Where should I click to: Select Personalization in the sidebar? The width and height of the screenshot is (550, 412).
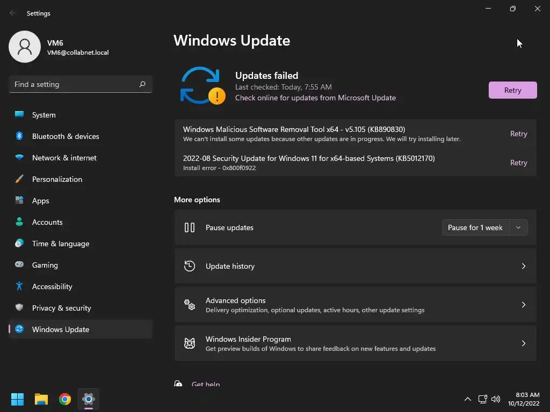81,179
